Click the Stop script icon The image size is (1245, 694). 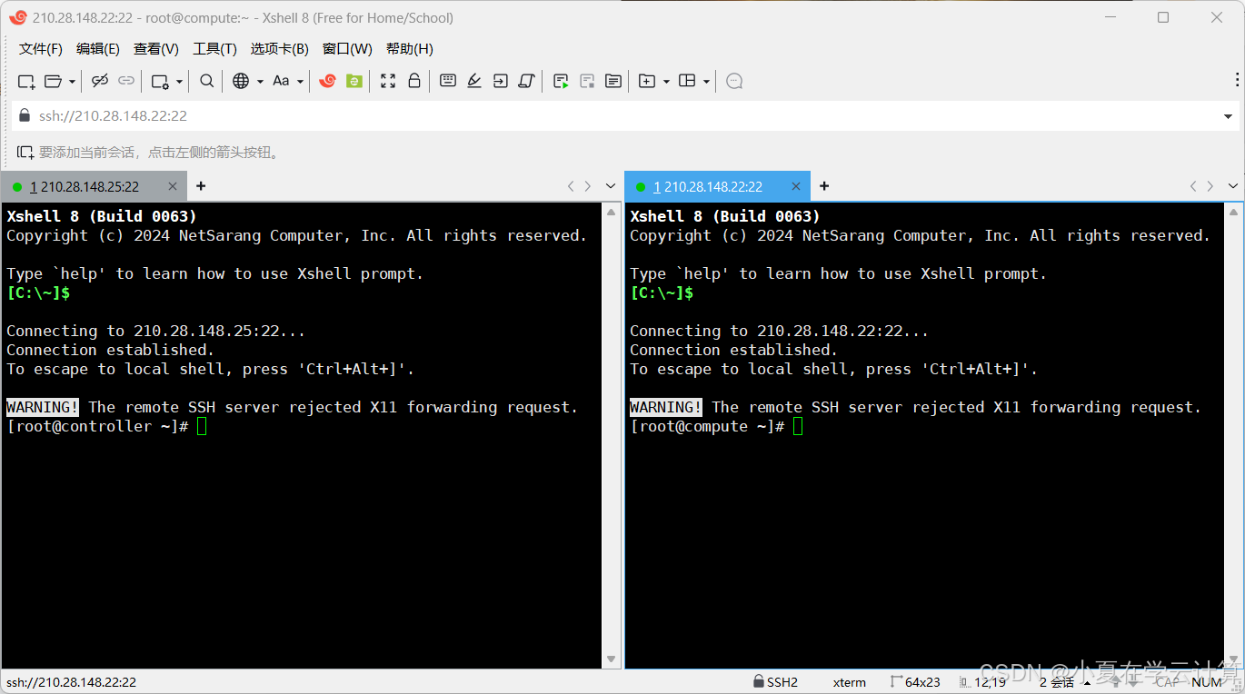click(x=587, y=81)
